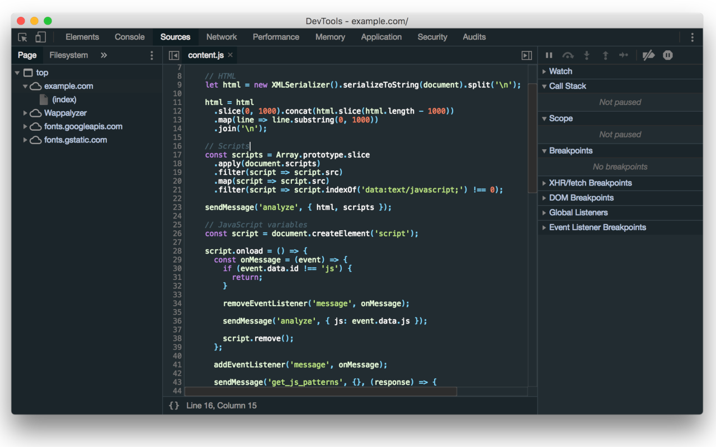716x447 pixels.
Task: Go to the Memory tab
Action: (x=330, y=37)
